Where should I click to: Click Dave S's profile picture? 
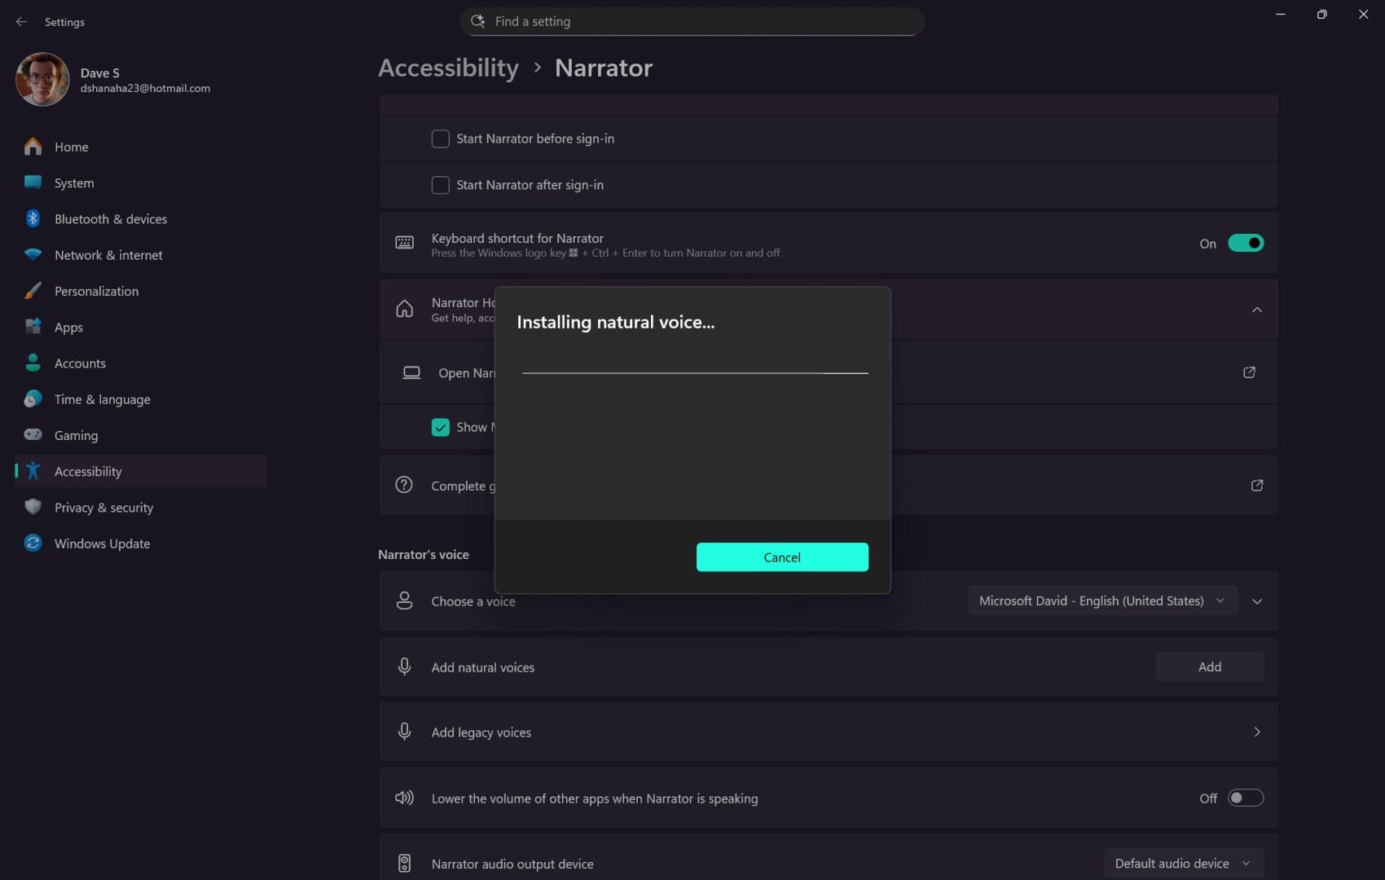(42, 79)
